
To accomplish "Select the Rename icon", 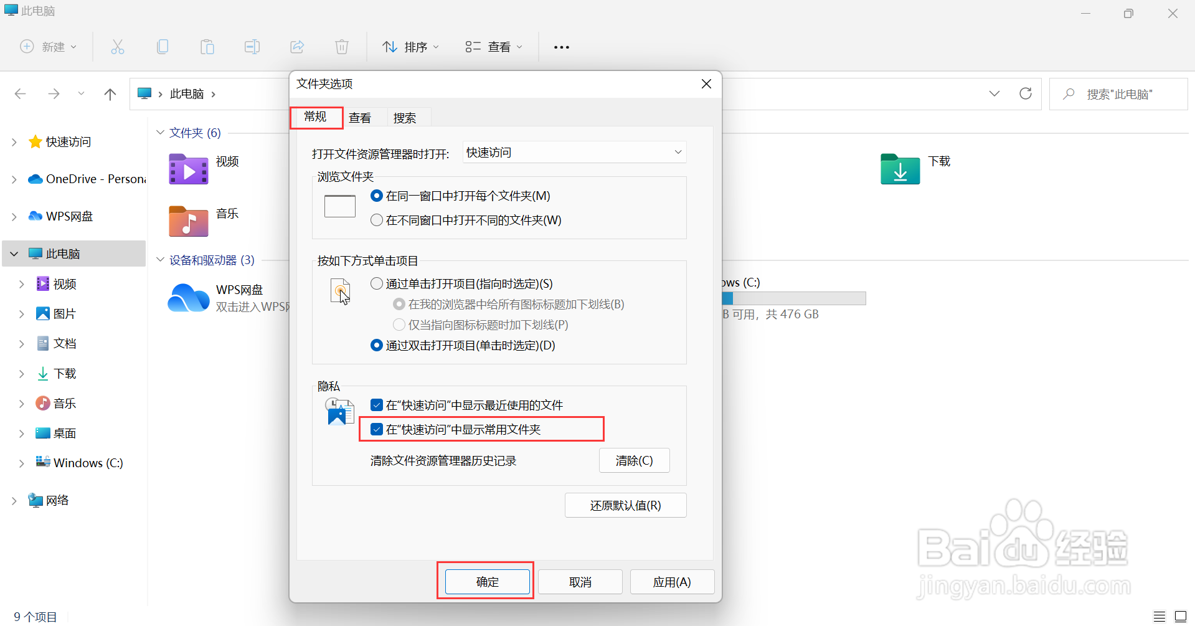I will (252, 47).
